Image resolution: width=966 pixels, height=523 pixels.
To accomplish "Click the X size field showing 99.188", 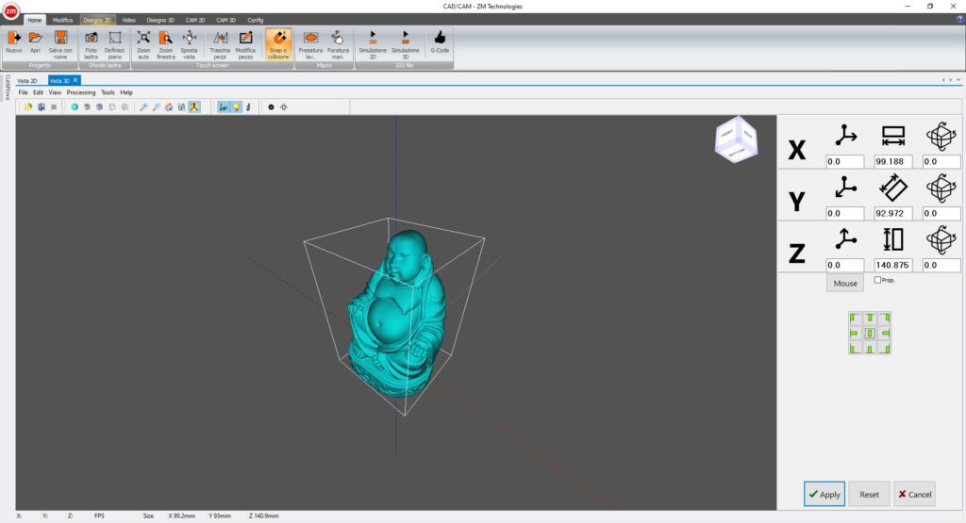I will pos(892,162).
